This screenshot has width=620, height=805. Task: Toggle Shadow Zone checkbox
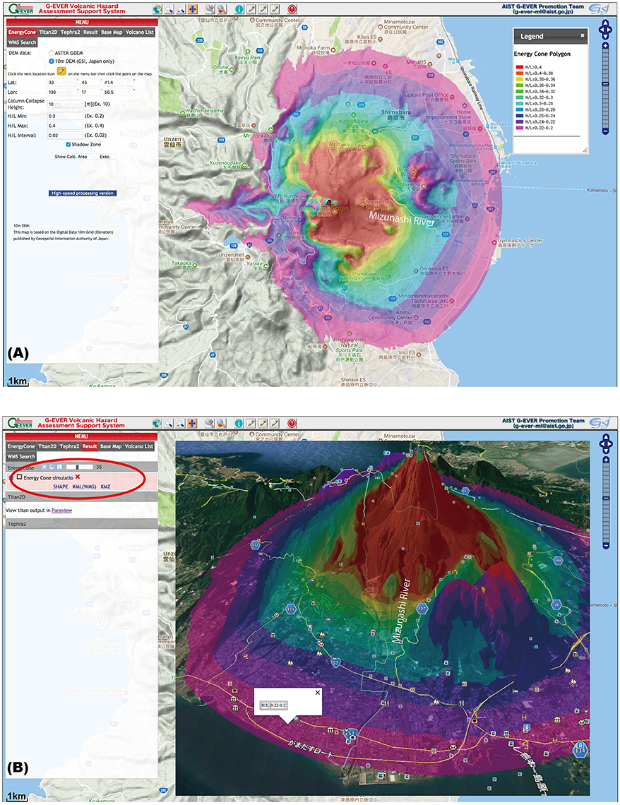(68, 144)
